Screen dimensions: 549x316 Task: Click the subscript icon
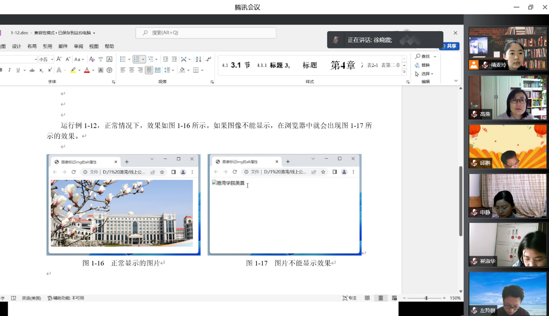pos(41,70)
